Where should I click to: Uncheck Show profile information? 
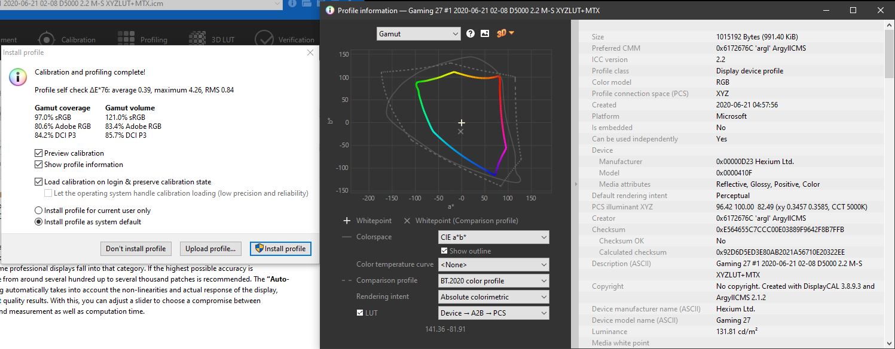pyautogui.click(x=39, y=165)
